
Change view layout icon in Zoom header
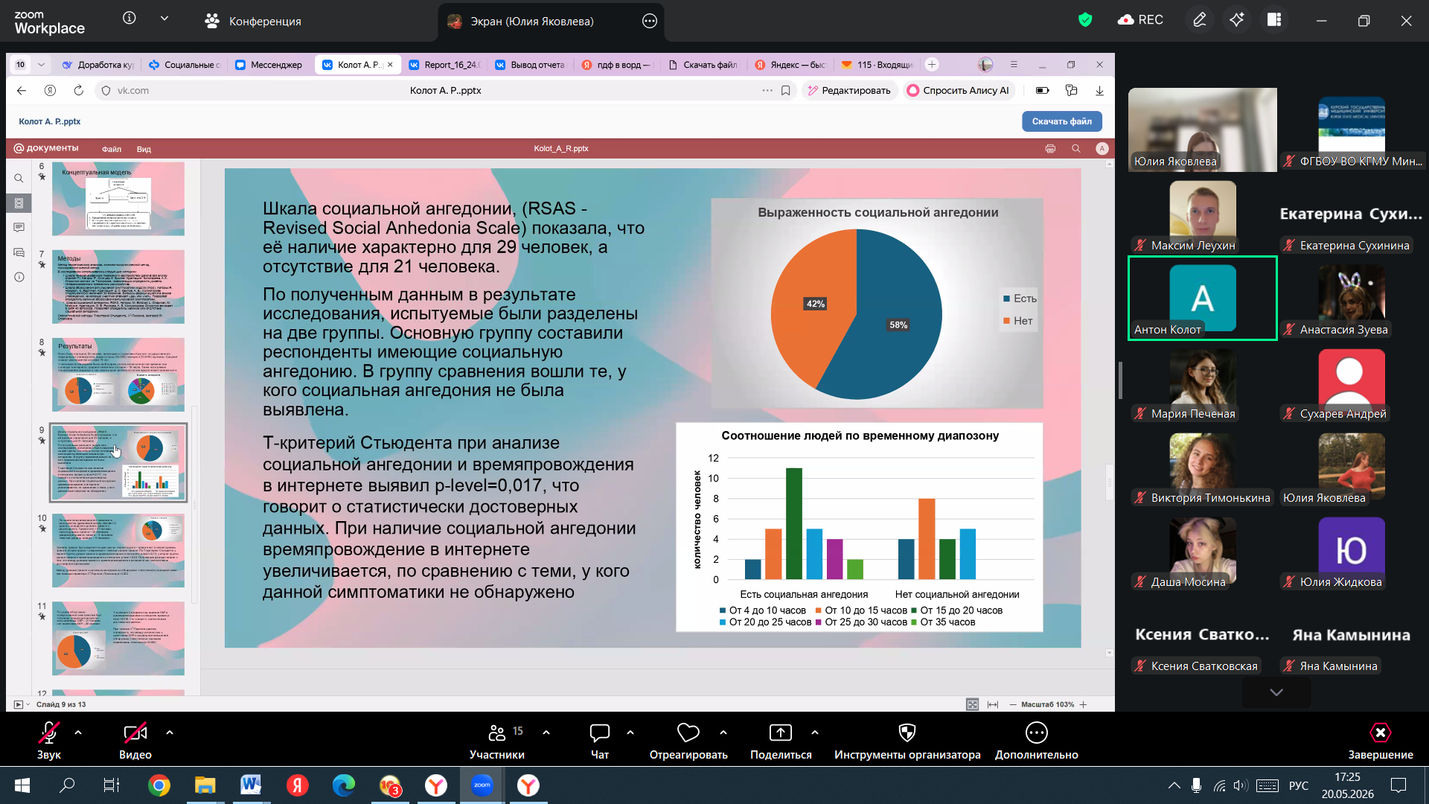point(1274,20)
